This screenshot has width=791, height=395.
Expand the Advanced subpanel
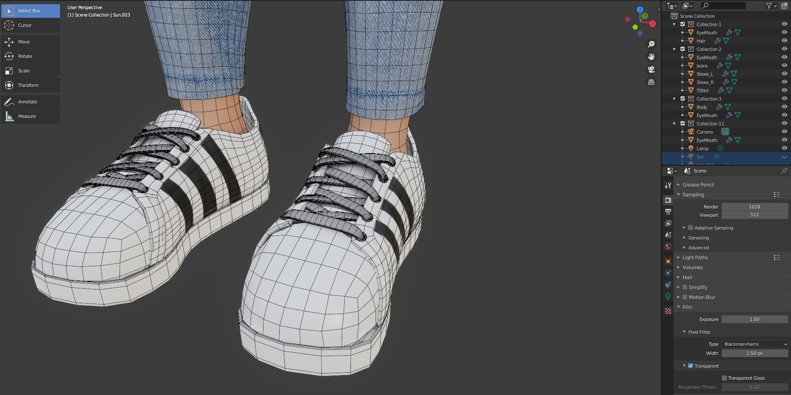pos(685,248)
